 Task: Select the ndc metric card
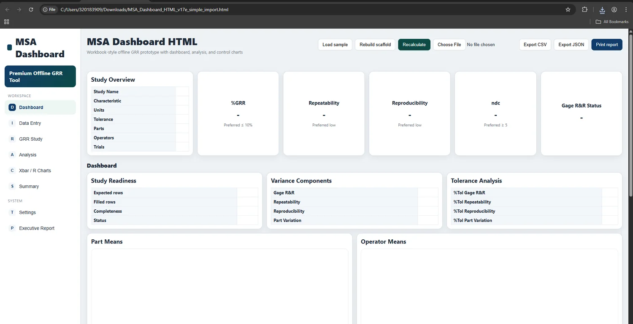click(x=495, y=113)
